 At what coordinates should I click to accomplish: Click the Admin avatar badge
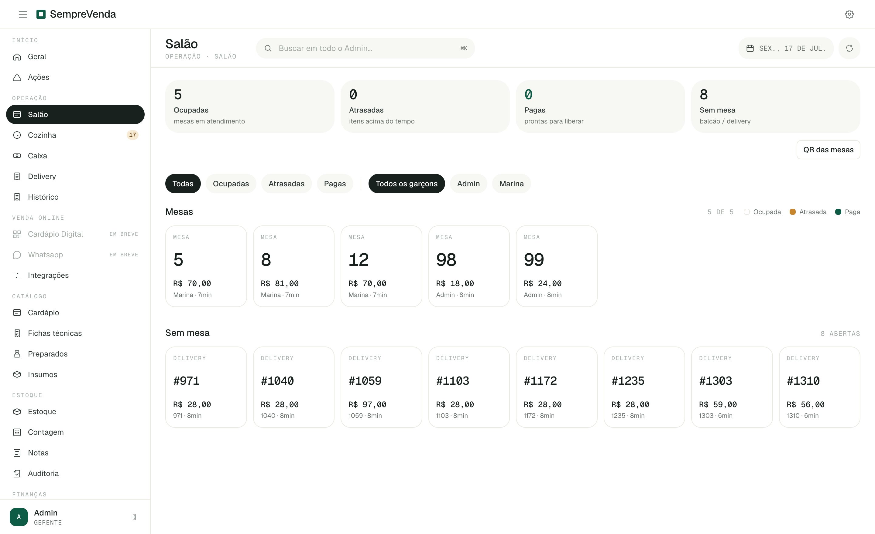pyautogui.click(x=19, y=517)
